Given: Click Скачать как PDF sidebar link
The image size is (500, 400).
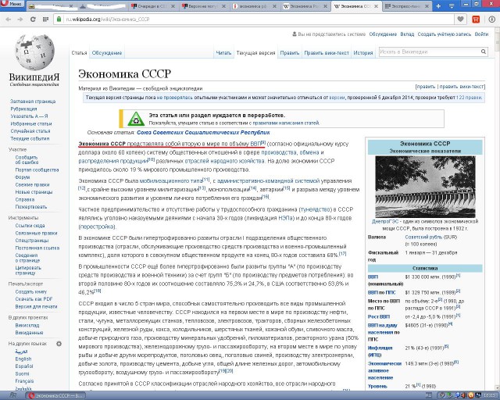Looking at the screenshot, I should click(34, 299).
